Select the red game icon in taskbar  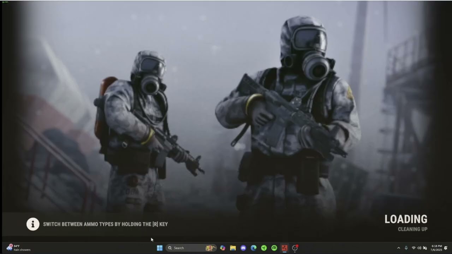click(284, 248)
